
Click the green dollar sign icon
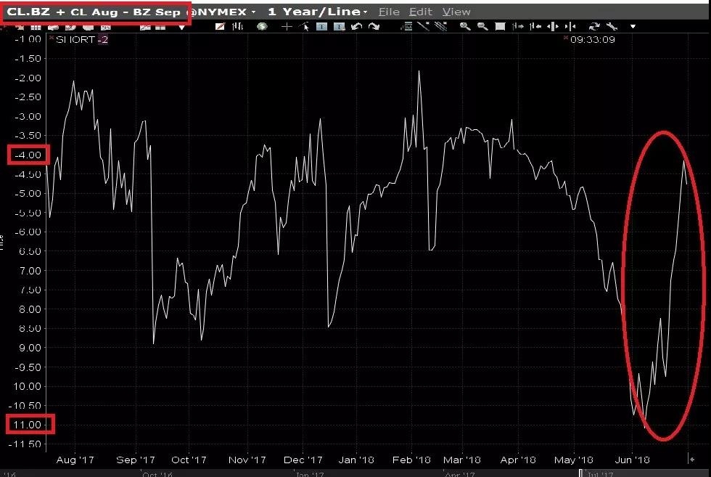[x=262, y=26]
